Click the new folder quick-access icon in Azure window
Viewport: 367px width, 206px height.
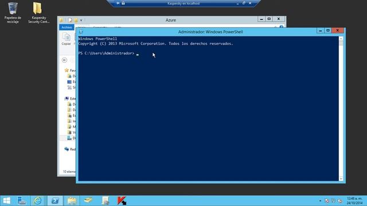coord(76,20)
